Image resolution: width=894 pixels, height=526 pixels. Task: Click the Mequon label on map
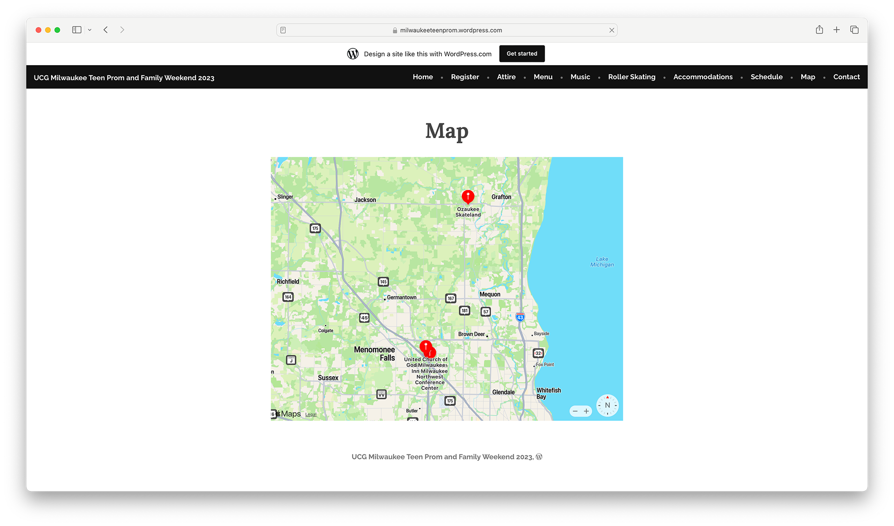490,294
